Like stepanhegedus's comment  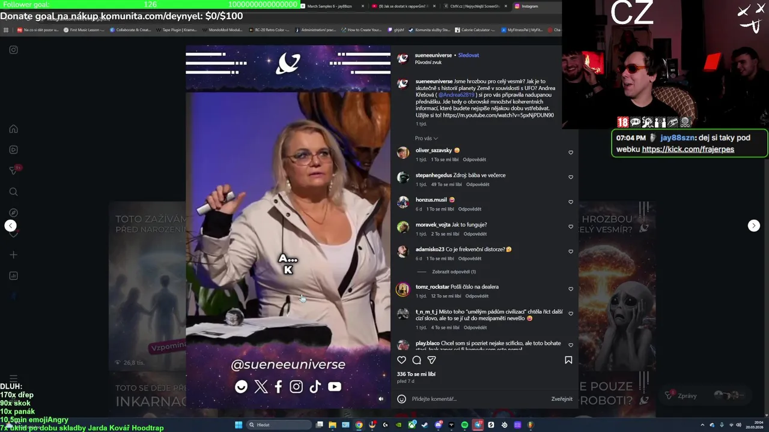tap(571, 177)
